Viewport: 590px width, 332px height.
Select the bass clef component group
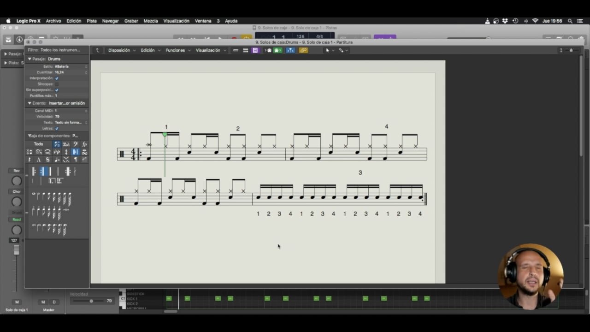[75, 144]
